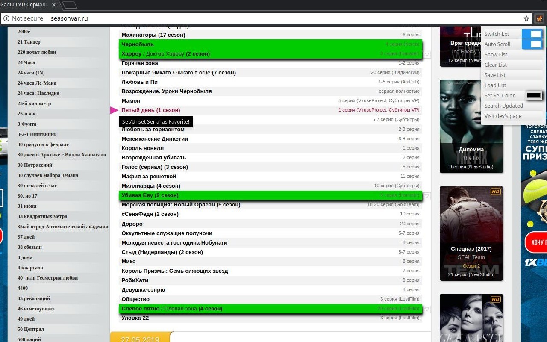547x342 pixels.
Task: Open sidebar entry 24 часа Ле-Мана
Action: pos(37,83)
